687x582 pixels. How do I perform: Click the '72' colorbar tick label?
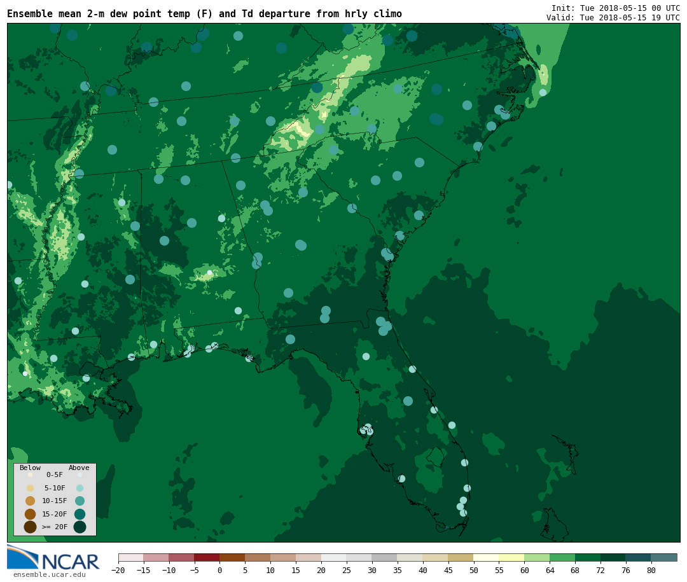coord(600,570)
